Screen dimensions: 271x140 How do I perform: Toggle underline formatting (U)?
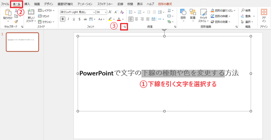click(x=74, y=19)
